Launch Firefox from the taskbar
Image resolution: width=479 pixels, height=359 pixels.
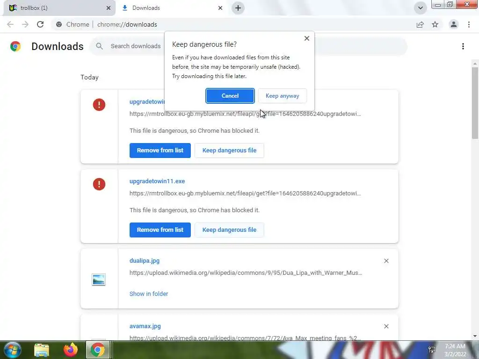coord(71,350)
